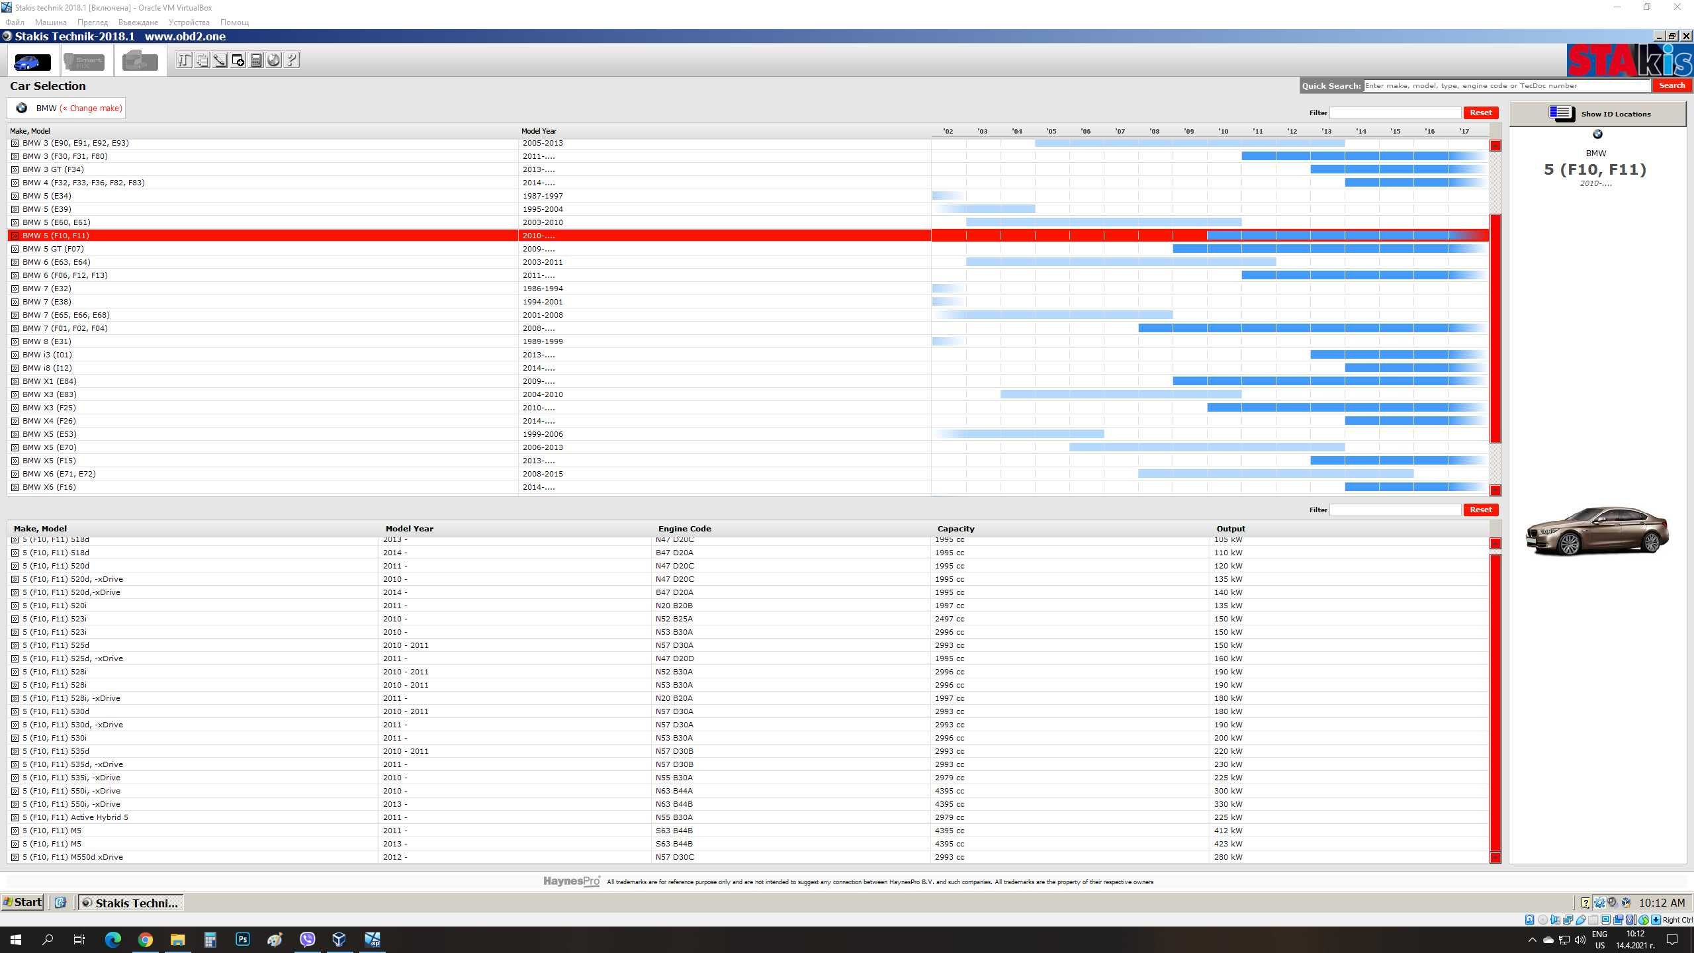Click the notes pencil toolbar icon
The height and width of the screenshot is (953, 1694).
(220, 60)
